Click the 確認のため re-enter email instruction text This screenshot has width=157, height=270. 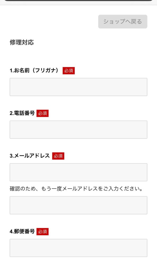77,189
